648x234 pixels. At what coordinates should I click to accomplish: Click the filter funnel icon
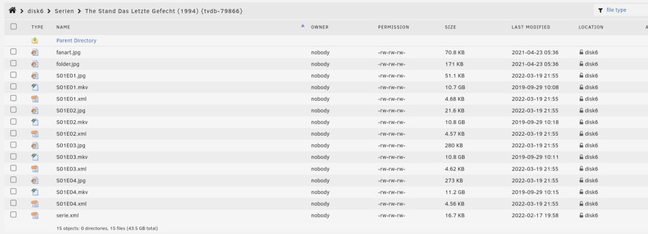pos(600,10)
